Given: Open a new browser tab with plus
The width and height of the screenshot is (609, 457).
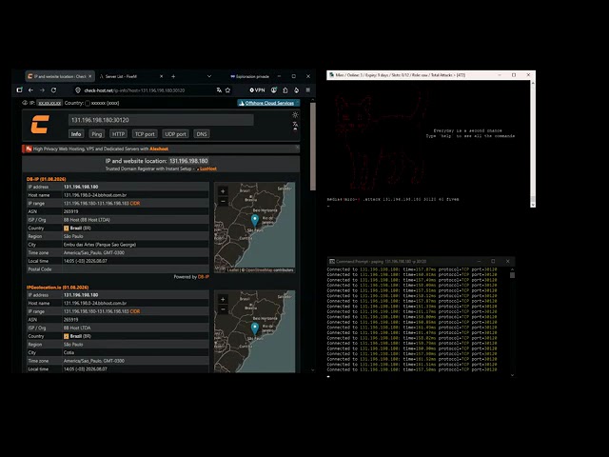Looking at the screenshot, I should coord(173,76).
